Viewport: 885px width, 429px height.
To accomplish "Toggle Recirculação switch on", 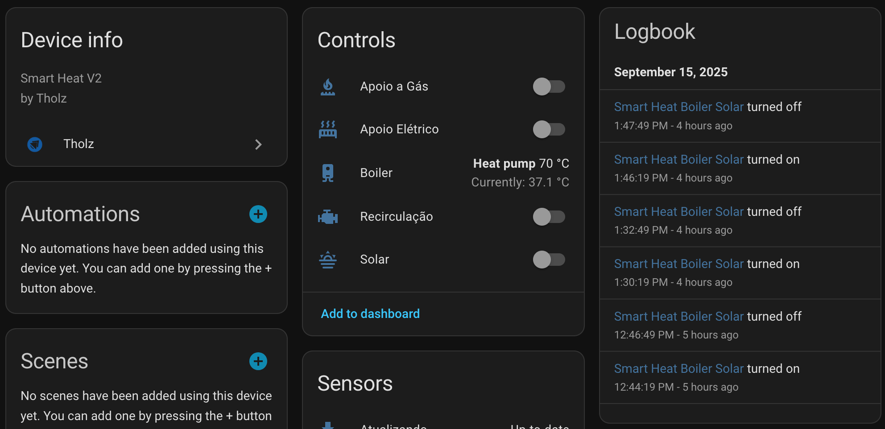I will 549,217.
